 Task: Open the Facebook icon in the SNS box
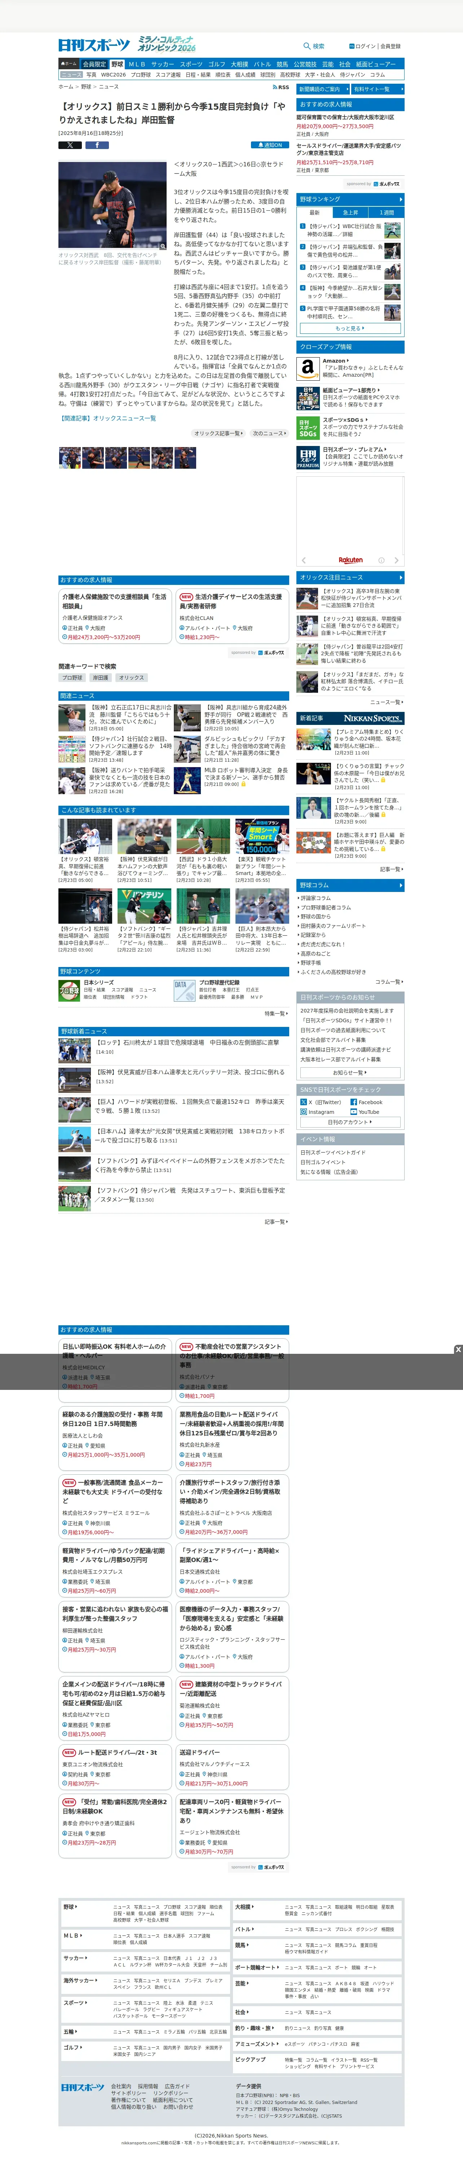353,1102
